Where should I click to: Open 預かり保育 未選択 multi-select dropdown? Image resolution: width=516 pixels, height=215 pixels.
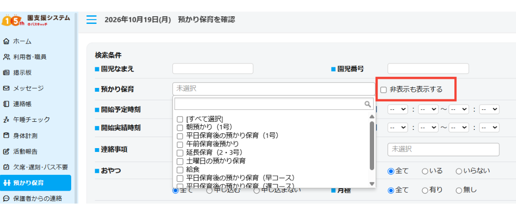click(273, 89)
